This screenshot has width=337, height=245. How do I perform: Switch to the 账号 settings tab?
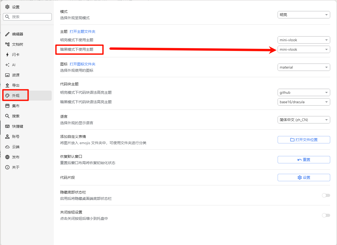click(16, 137)
